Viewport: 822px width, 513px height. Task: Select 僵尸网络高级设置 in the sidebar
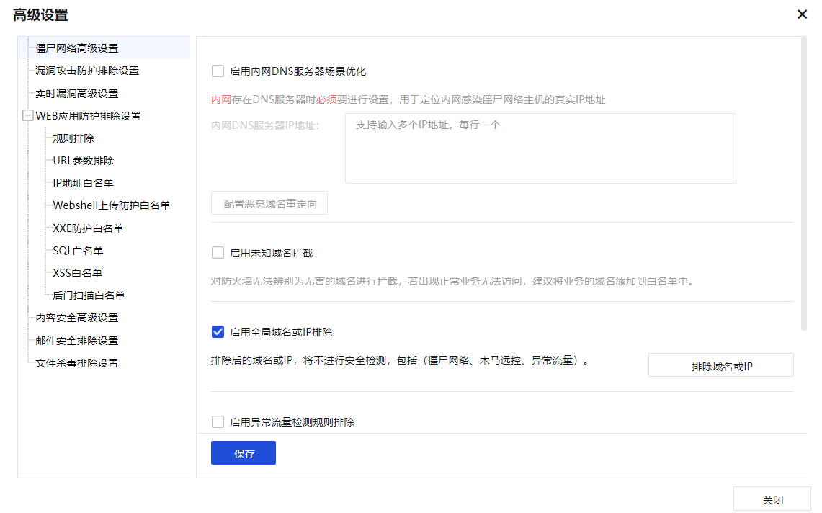pyautogui.click(x=76, y=48)
